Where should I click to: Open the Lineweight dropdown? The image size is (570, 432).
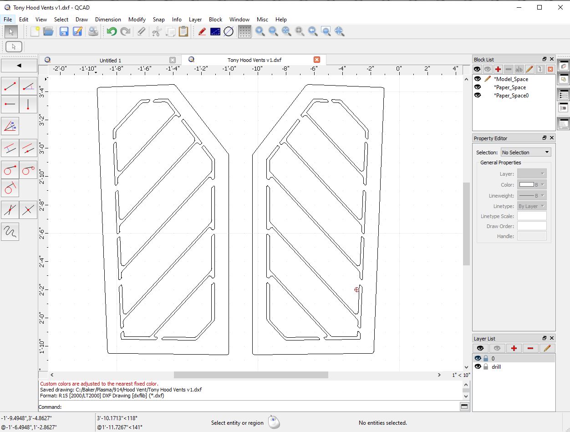pyautogui.click(x=531, y=196)
